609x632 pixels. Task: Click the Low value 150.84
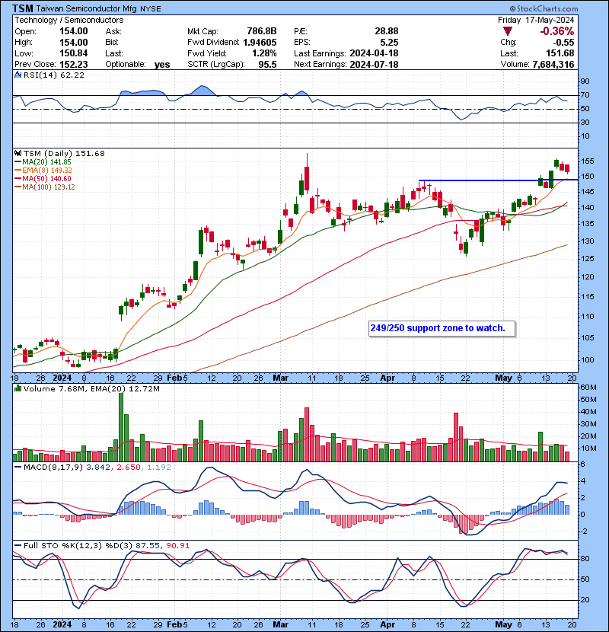74,53
